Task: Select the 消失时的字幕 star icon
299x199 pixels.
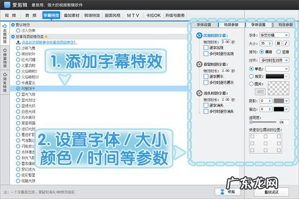Action: click(x=199, y=93)
